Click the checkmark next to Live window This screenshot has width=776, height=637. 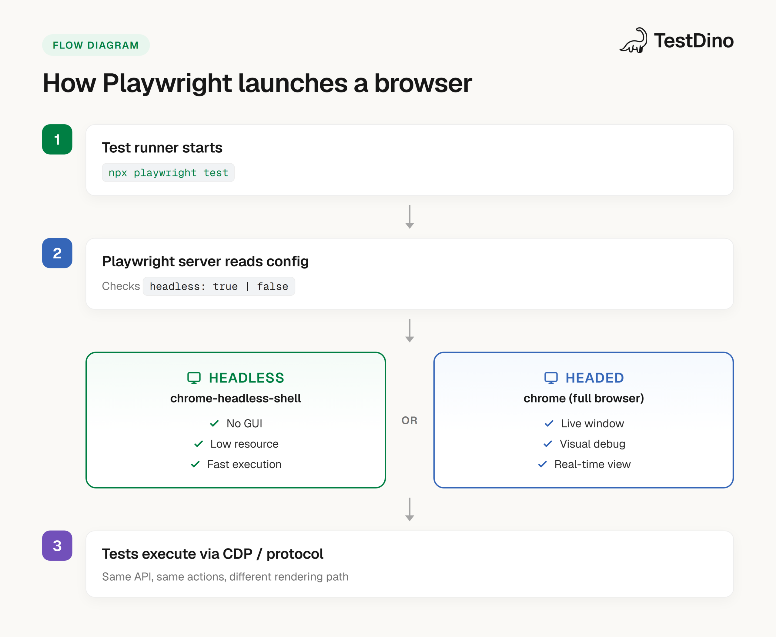549,423
